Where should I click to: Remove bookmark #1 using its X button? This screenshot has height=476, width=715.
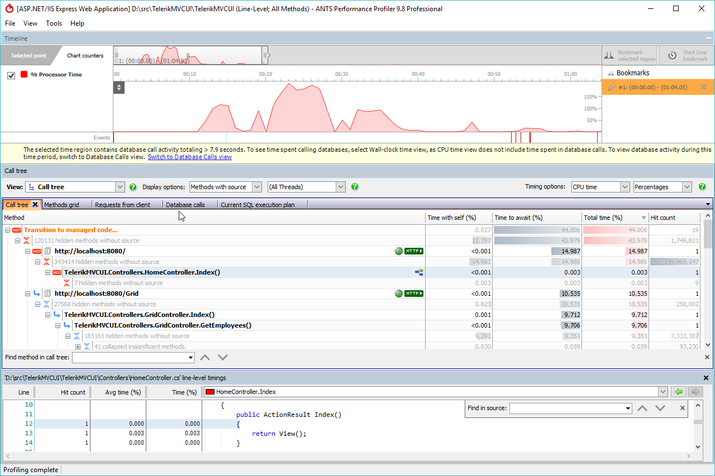(703, 87)
